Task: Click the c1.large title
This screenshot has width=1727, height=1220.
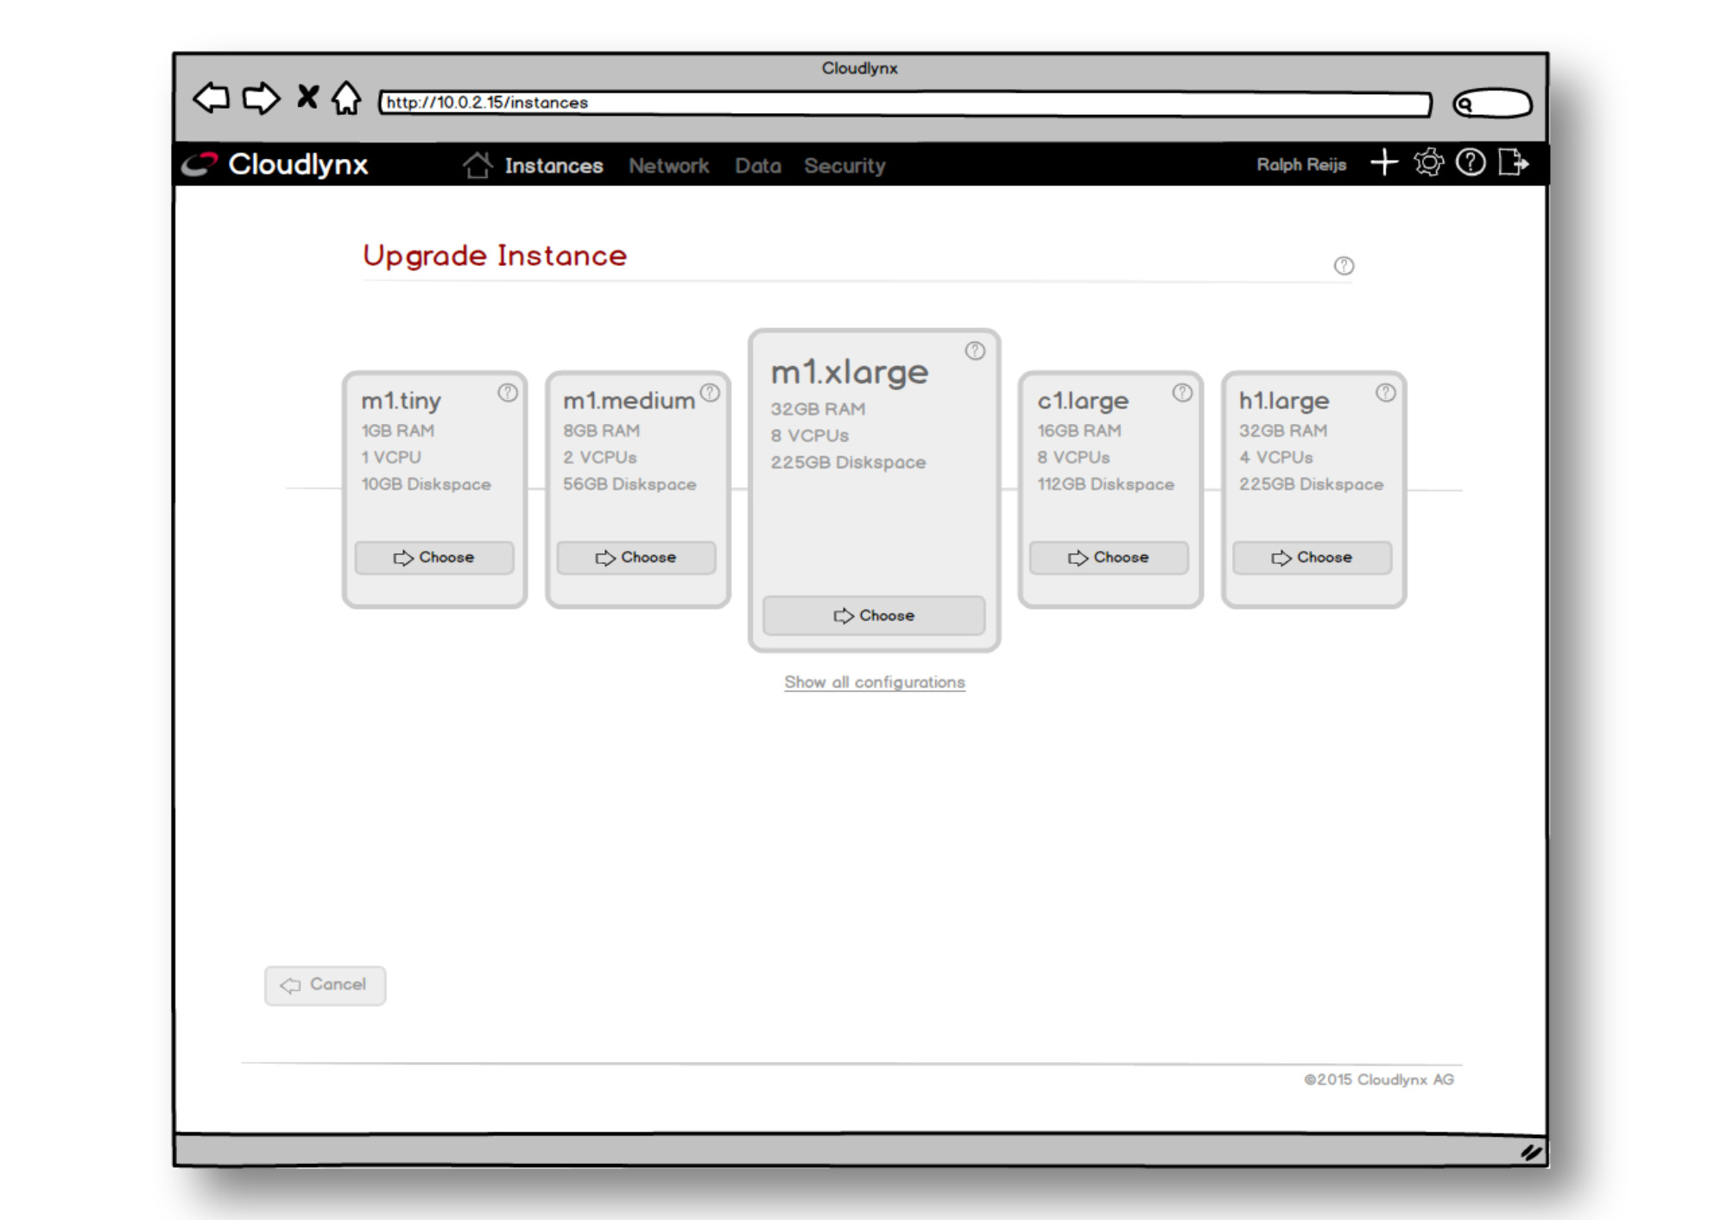Action: pos(1083,401)
